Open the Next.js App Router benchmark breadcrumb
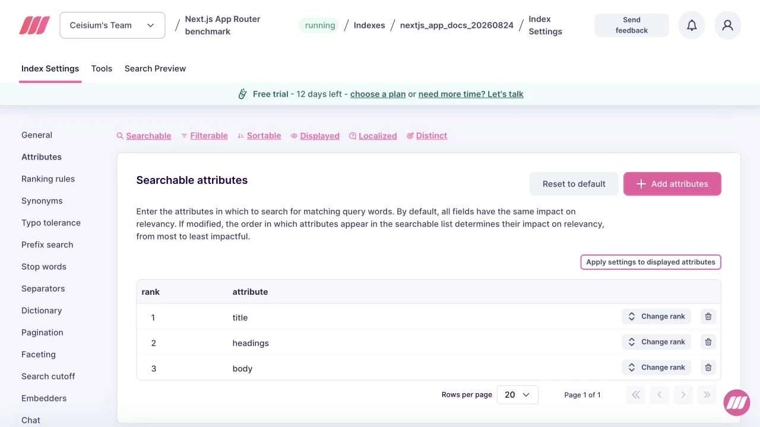This screenshot has height=427, width=760. pos(223,26)
